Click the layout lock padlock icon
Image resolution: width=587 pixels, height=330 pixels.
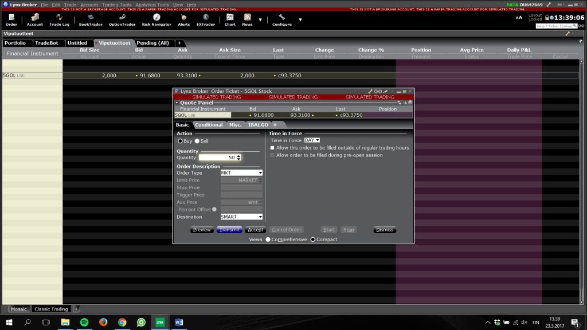[547, 18]
